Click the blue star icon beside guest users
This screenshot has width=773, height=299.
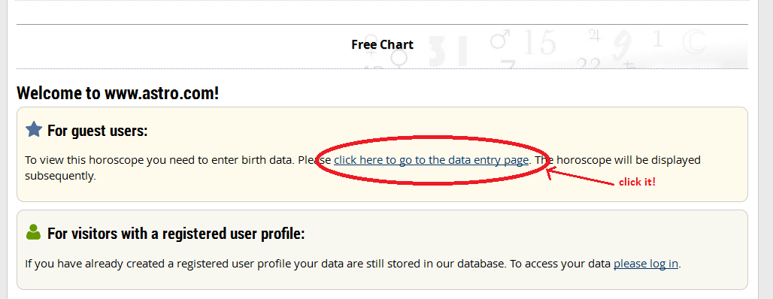pos(34,129)
